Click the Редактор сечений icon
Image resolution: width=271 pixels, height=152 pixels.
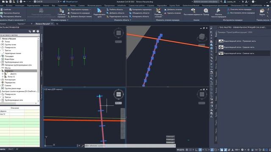coord(158,13)
